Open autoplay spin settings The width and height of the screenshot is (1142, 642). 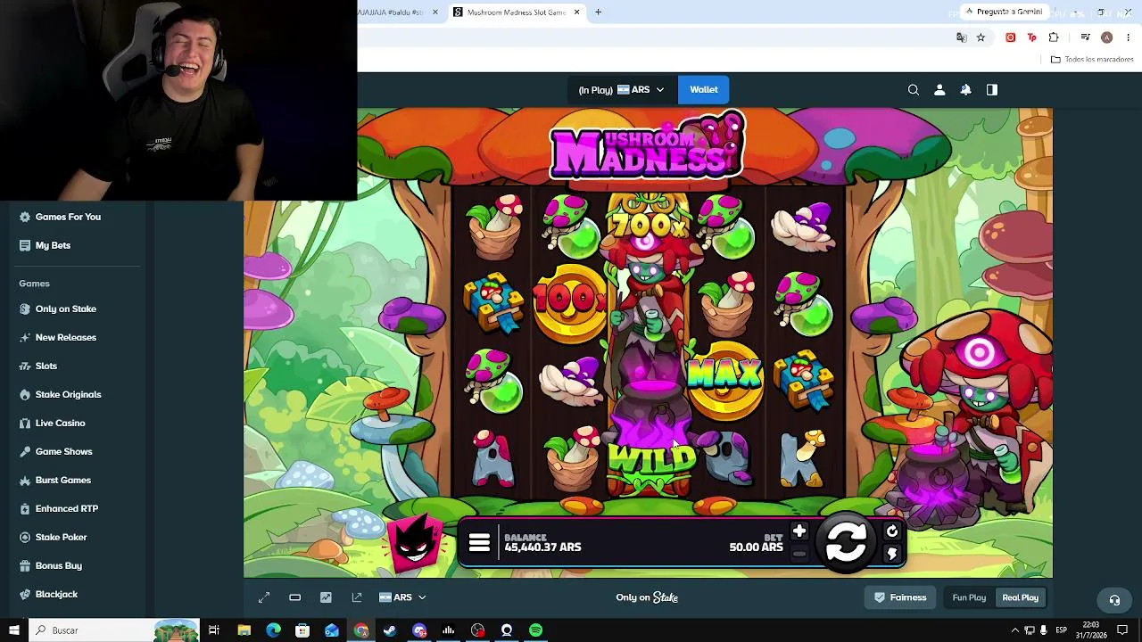(x=891, y=531)
